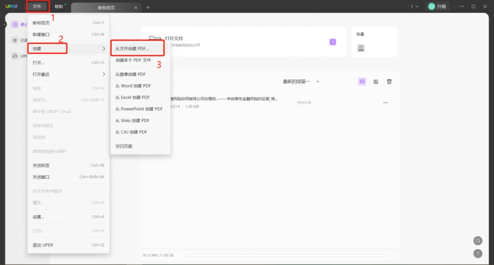Add a new tab with plus button
Viewport: 494px width, 265px height.
(x=148, y=8)
